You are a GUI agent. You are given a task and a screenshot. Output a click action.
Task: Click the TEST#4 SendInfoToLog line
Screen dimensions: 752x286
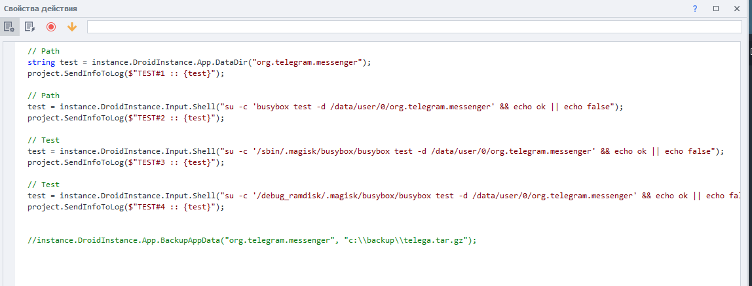pos(126,207)
